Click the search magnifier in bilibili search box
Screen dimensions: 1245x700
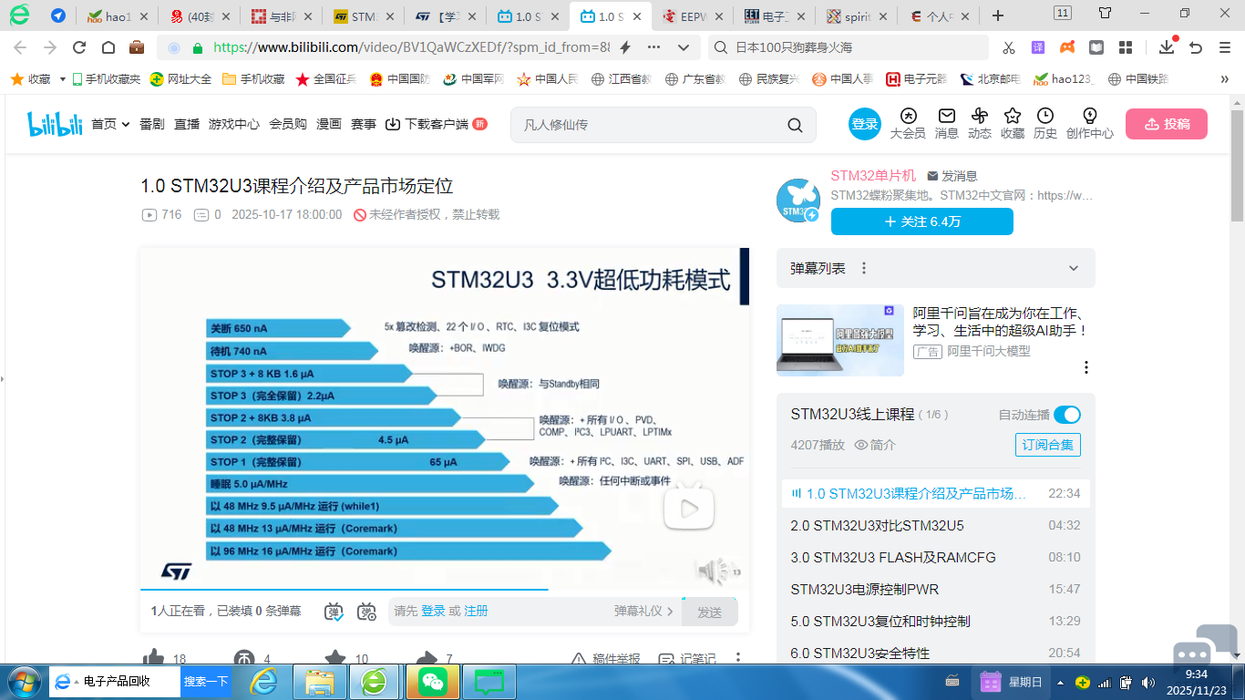(x=795, y=125)
